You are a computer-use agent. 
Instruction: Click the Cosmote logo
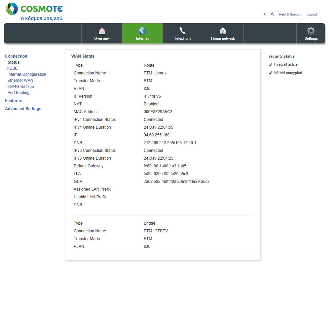click(x=34, y=12)
